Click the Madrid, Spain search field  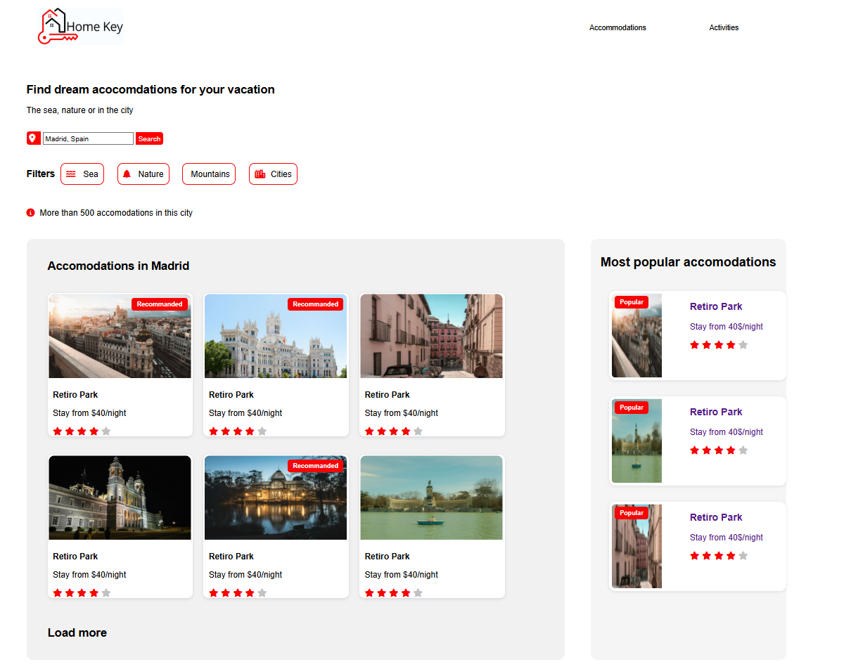point(88,138)
